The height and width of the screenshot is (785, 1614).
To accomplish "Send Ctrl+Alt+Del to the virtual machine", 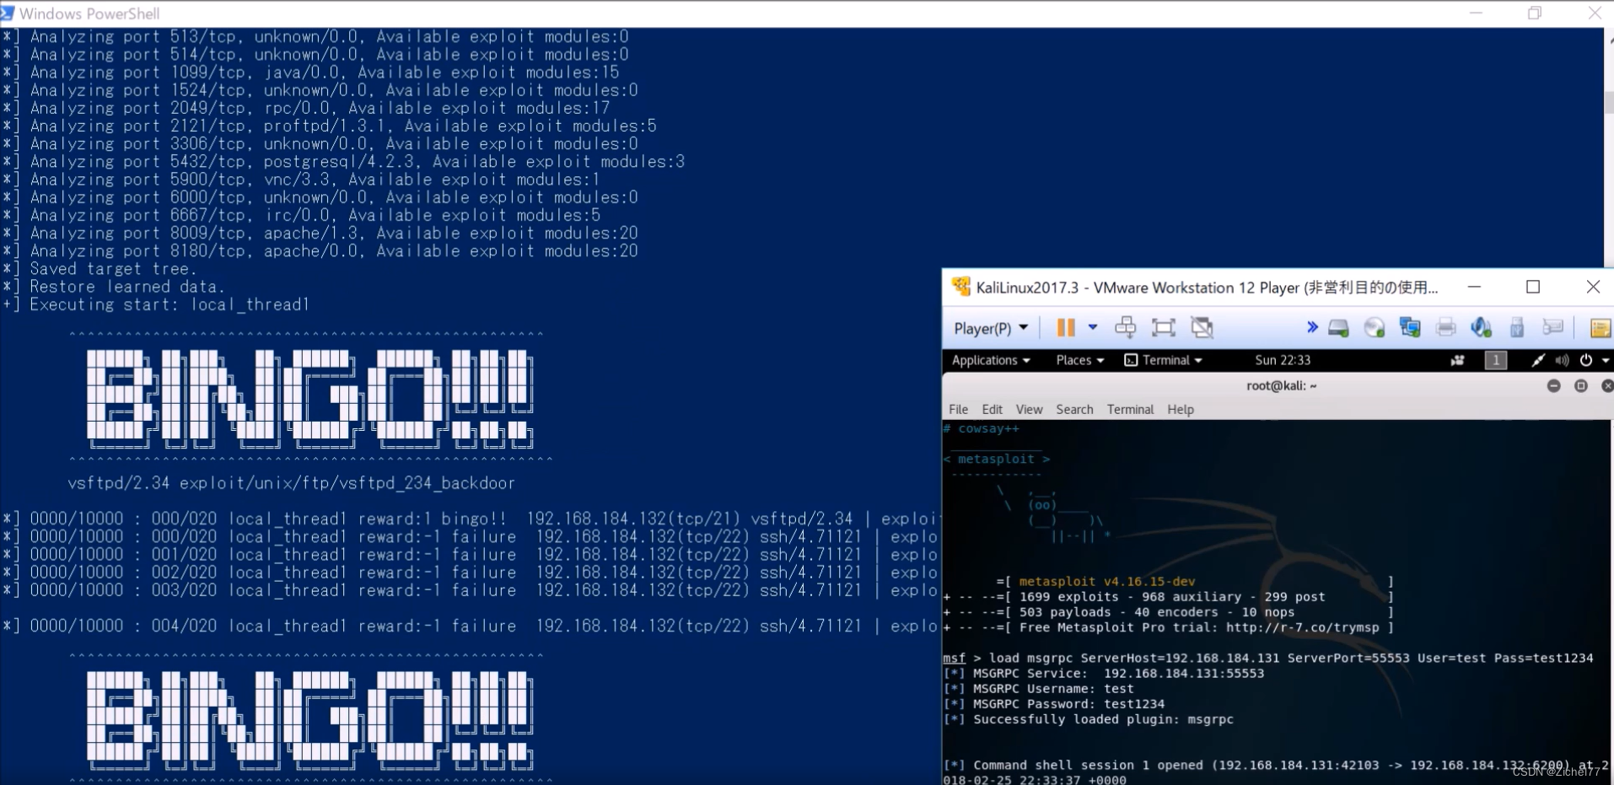I will pyautogui.click(x=1125, y=327).
